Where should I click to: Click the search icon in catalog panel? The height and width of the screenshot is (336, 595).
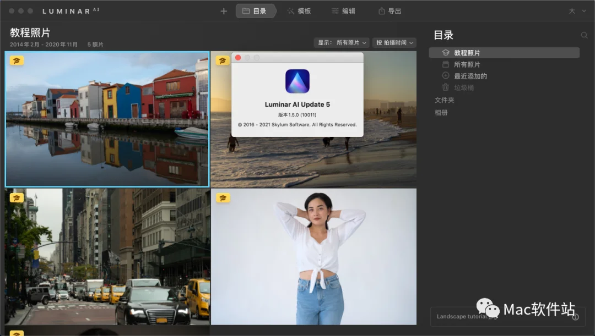pyautogui.click(x=584, y=35)
